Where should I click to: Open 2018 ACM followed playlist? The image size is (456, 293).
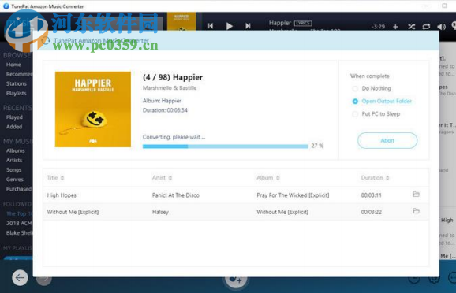pos(19,224)
